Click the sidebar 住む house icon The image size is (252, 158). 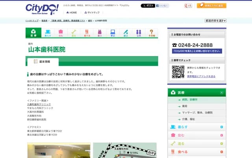coord(173,135)
